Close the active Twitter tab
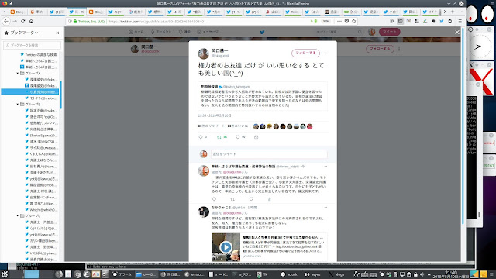 (x=82, y=12)
